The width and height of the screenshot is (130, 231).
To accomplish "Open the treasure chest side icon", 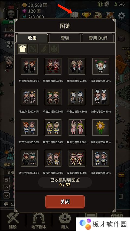I will (121, 175).
